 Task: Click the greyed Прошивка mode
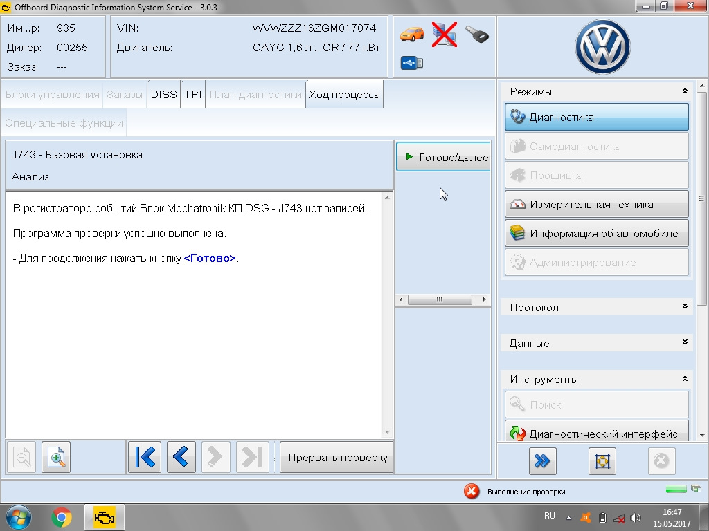[596, 175]
